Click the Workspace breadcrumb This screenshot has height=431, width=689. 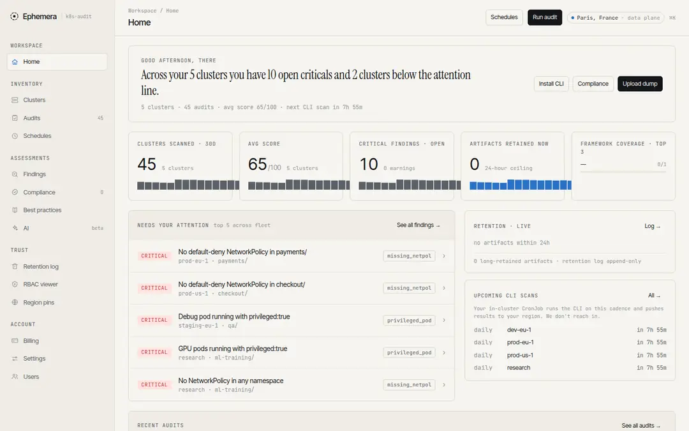pos(142,11)
